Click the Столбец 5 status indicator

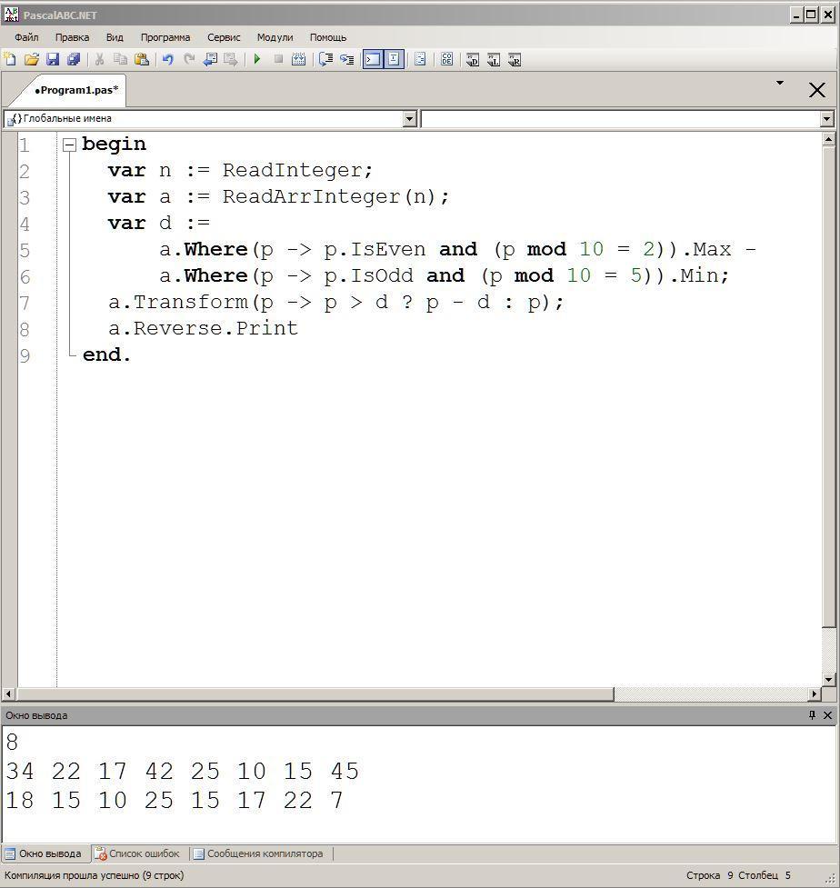point(765,875)
